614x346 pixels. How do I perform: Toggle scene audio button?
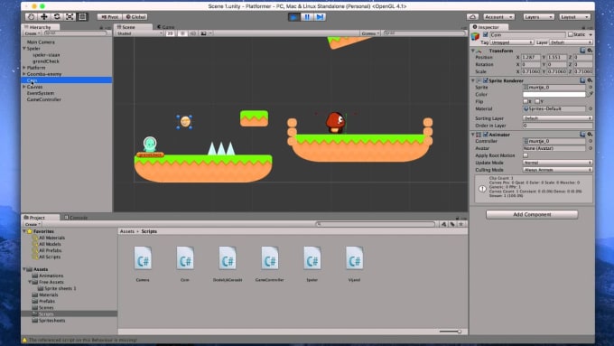[x=192, y=33]
